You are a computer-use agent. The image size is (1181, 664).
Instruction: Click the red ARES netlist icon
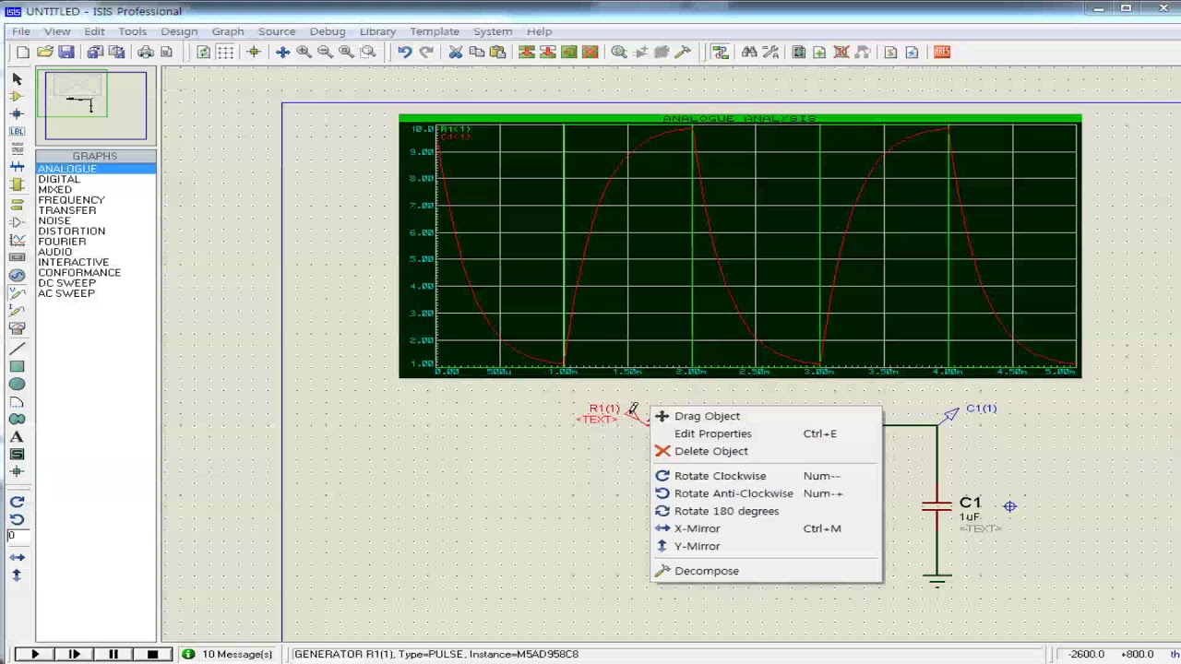941,53
